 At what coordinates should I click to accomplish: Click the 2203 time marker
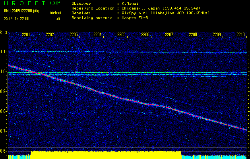(74, 35)
